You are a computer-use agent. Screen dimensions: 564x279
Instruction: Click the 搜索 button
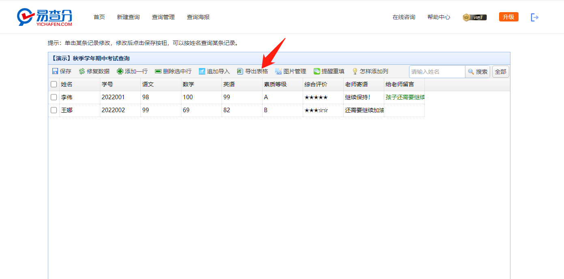[x=478, y=72]
